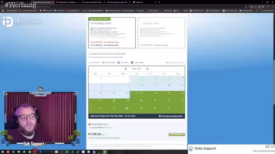Pick May 24 on the calendar
This screenshot has width=275, height=154.
coord(164,102)
